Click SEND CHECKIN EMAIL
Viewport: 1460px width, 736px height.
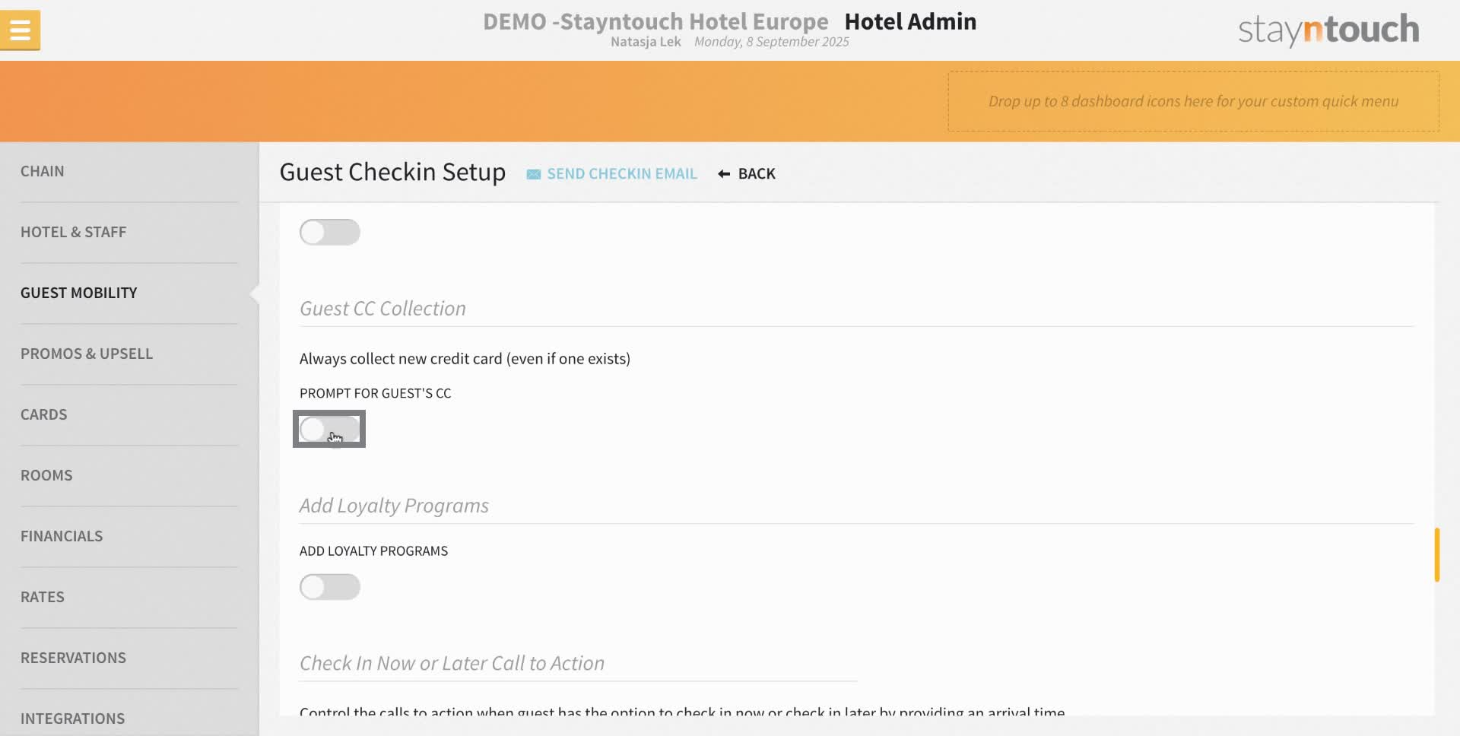(x=622, y=173)
